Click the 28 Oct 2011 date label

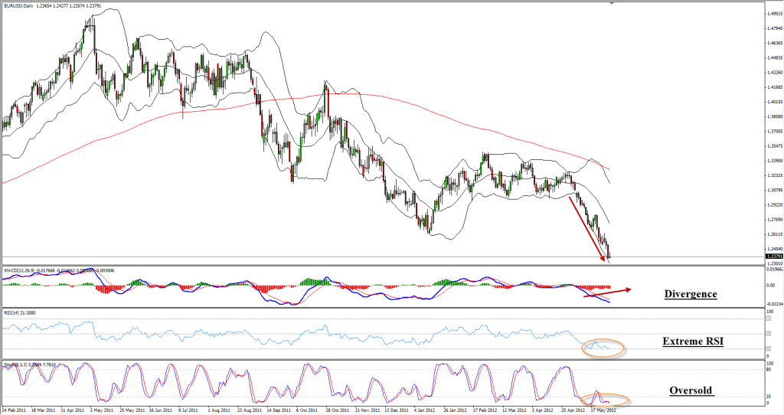pyautogui.click(x=338, y=410)
